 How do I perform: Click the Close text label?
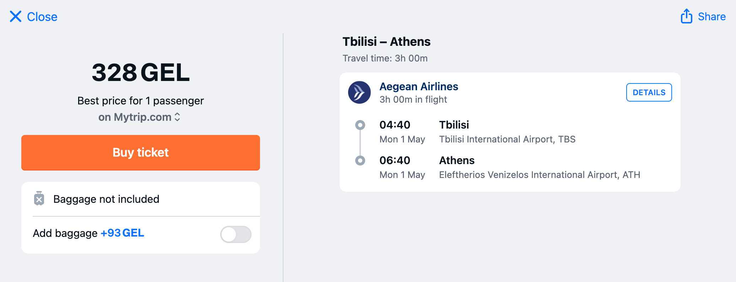(x=42, y=17)
